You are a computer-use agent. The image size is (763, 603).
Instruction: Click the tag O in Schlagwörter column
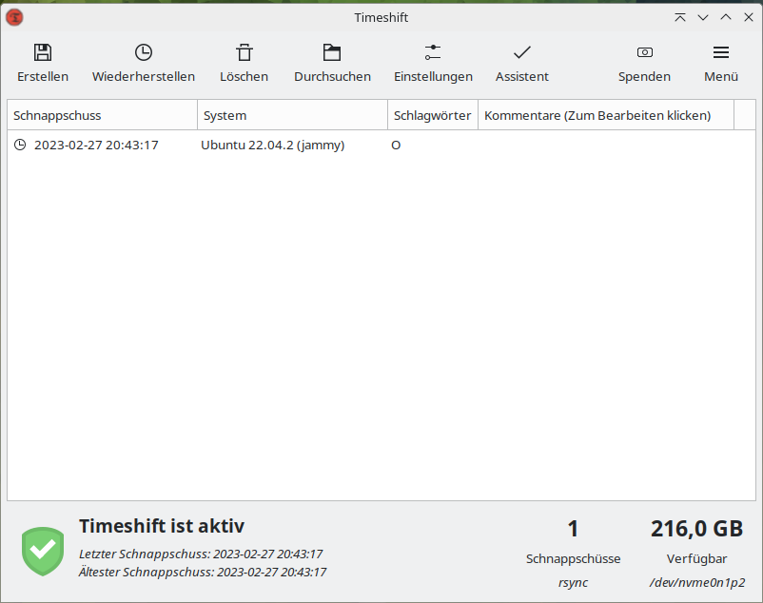coord(396,145)
